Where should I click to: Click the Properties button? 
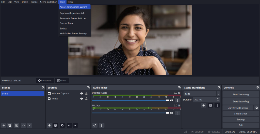click(45, 81)
